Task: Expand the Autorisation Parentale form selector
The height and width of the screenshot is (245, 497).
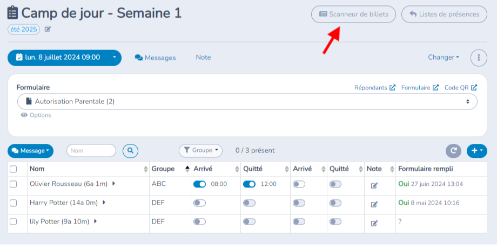Action: (x=247, y=101)
